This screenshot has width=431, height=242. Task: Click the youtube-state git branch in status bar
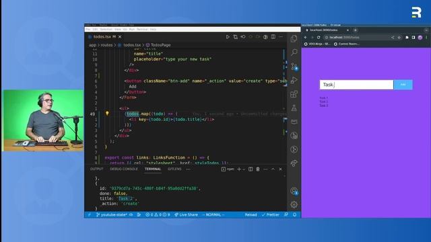pyautogui.click(x=111, y=215)
